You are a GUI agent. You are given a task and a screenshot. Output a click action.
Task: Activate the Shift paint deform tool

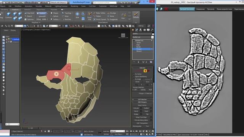[77, 15]
